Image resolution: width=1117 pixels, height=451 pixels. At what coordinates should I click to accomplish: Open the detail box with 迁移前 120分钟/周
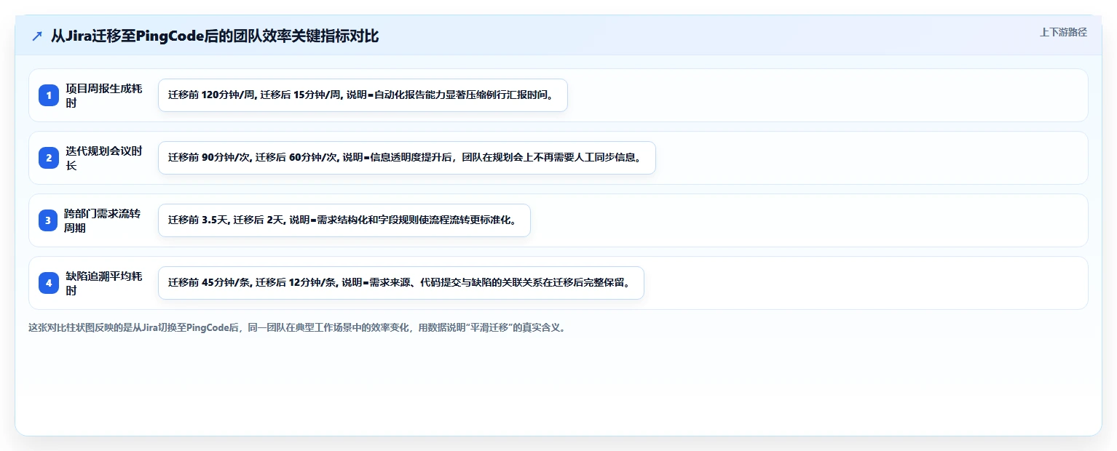pos(363,95)
